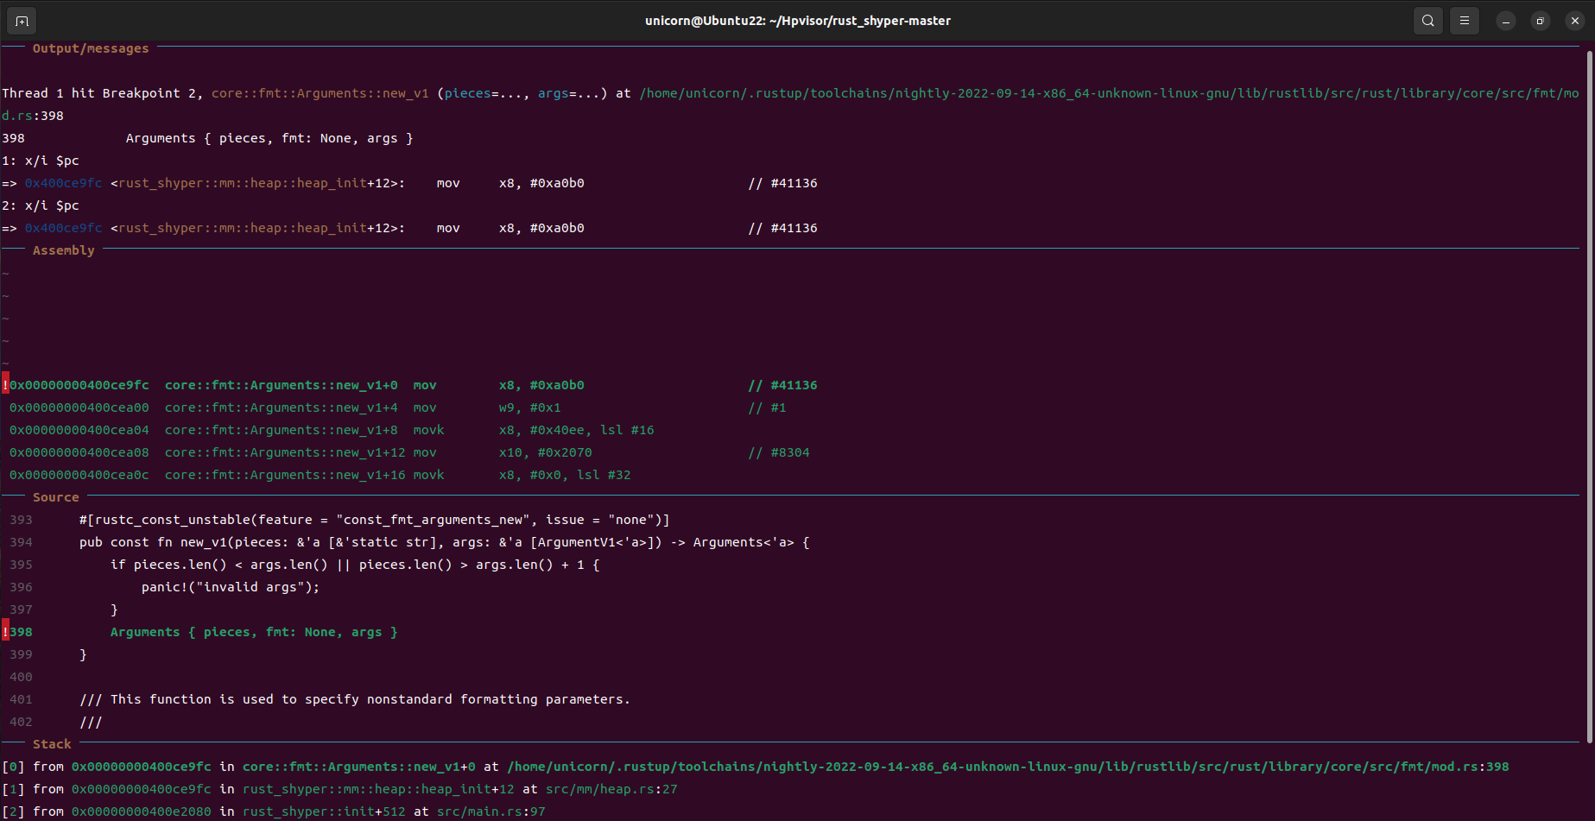Click highlighted source line 'Arguments { pieces, fmt: None, args }'

coord(254,632)
